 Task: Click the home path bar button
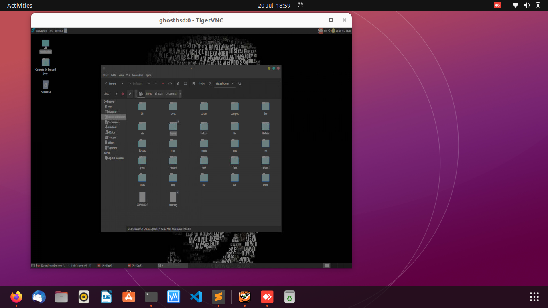[149, 94]
